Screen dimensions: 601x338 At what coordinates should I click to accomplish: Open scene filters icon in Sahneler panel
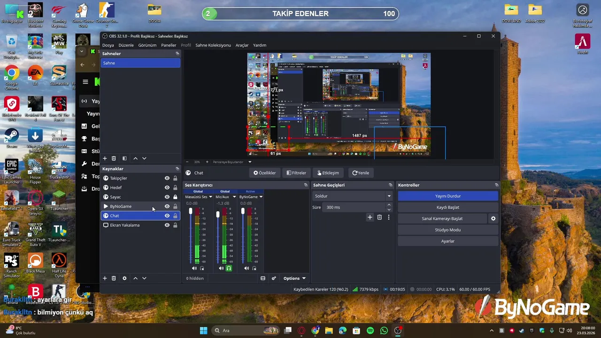pyautogui.click(x=124, y=159)
